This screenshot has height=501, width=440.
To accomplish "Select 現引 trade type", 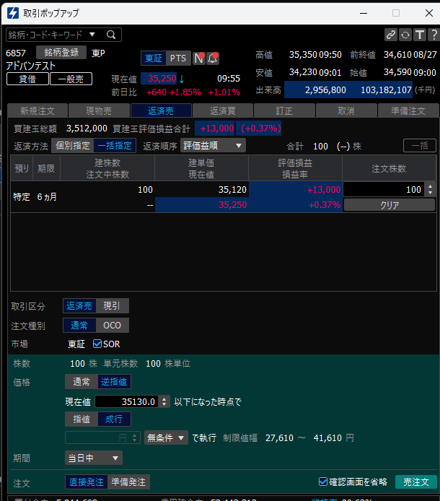I will (x=112, y=306).
